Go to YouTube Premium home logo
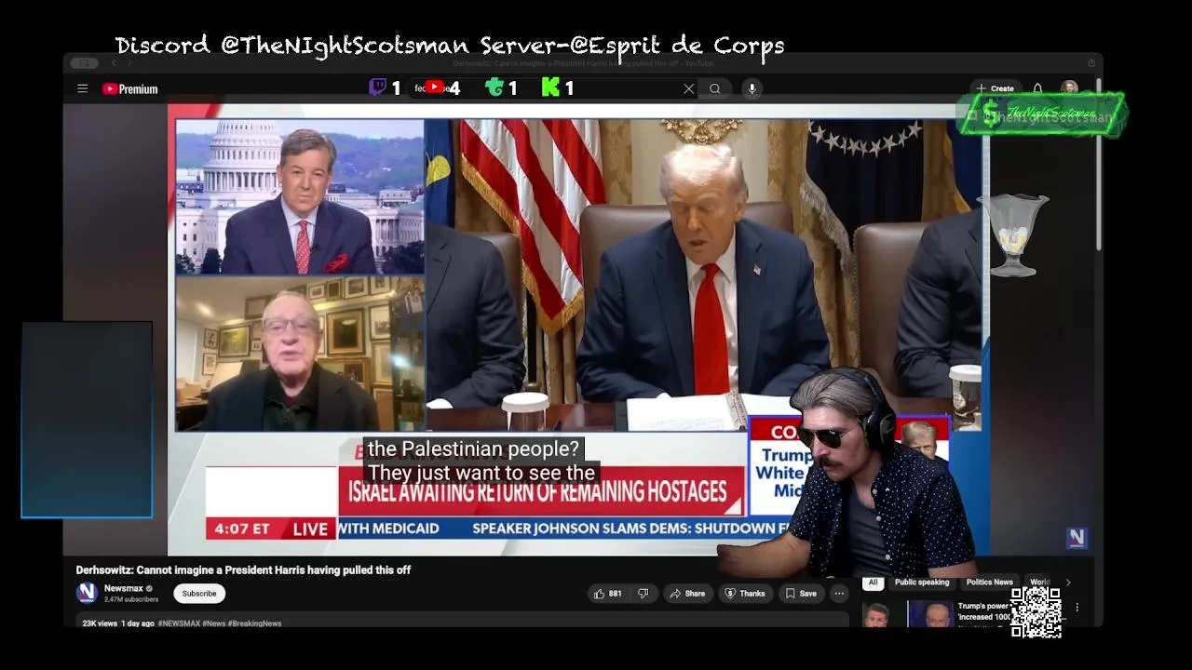Image resolution: width=1192 pixels, height=670 pixels. pos(130,88)
